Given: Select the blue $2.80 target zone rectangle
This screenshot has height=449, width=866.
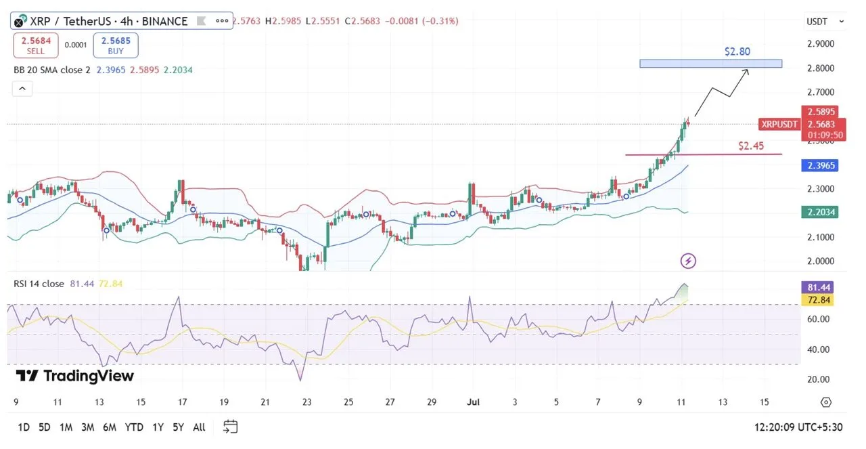Looking at the screenshot, I should (x=710, y=64).
